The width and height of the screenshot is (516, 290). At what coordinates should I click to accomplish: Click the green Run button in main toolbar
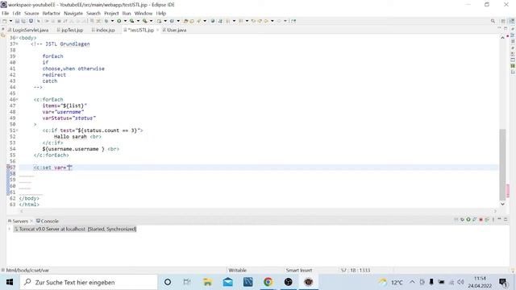[x=119, y=21]
